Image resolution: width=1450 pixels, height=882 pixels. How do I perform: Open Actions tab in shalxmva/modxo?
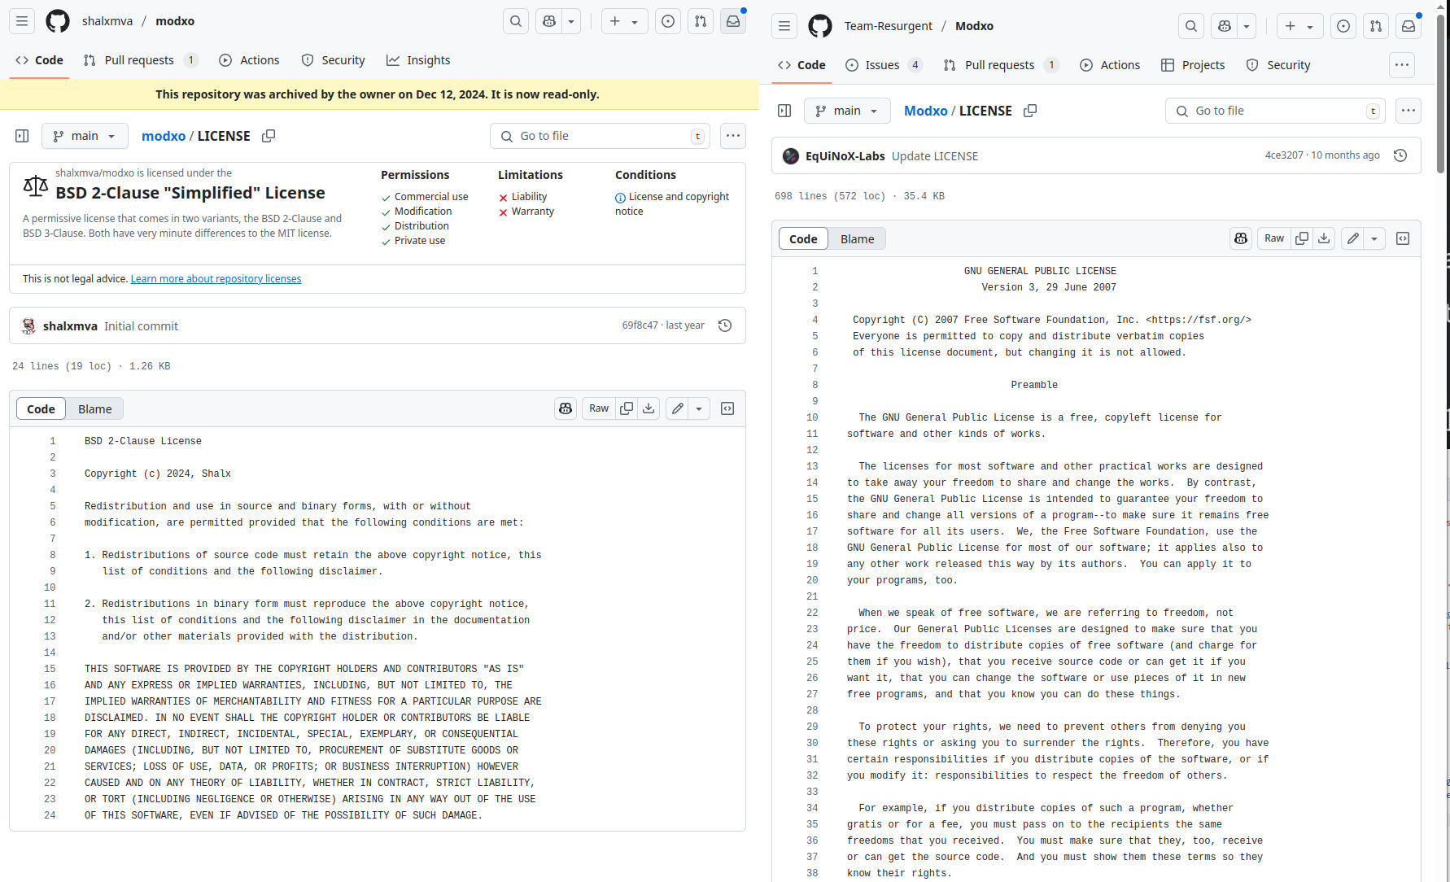tap(249, 60)
